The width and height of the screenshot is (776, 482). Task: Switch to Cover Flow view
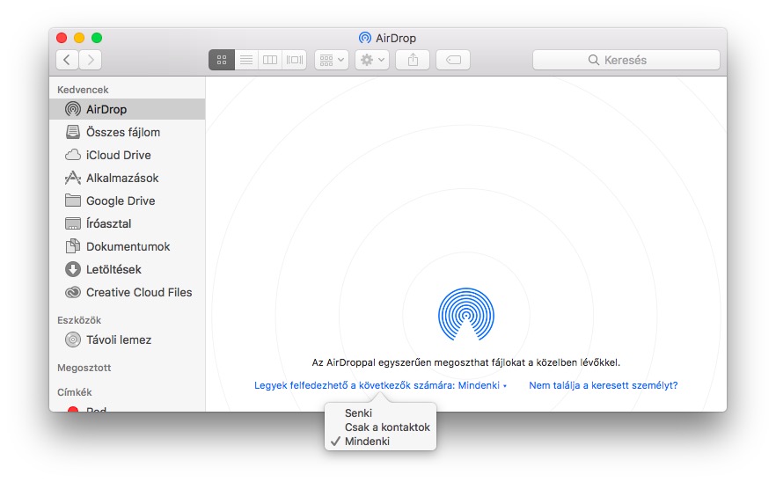(x=294, y=60)
